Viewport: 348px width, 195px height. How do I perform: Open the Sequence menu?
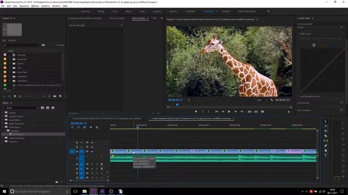click(24, 6)
